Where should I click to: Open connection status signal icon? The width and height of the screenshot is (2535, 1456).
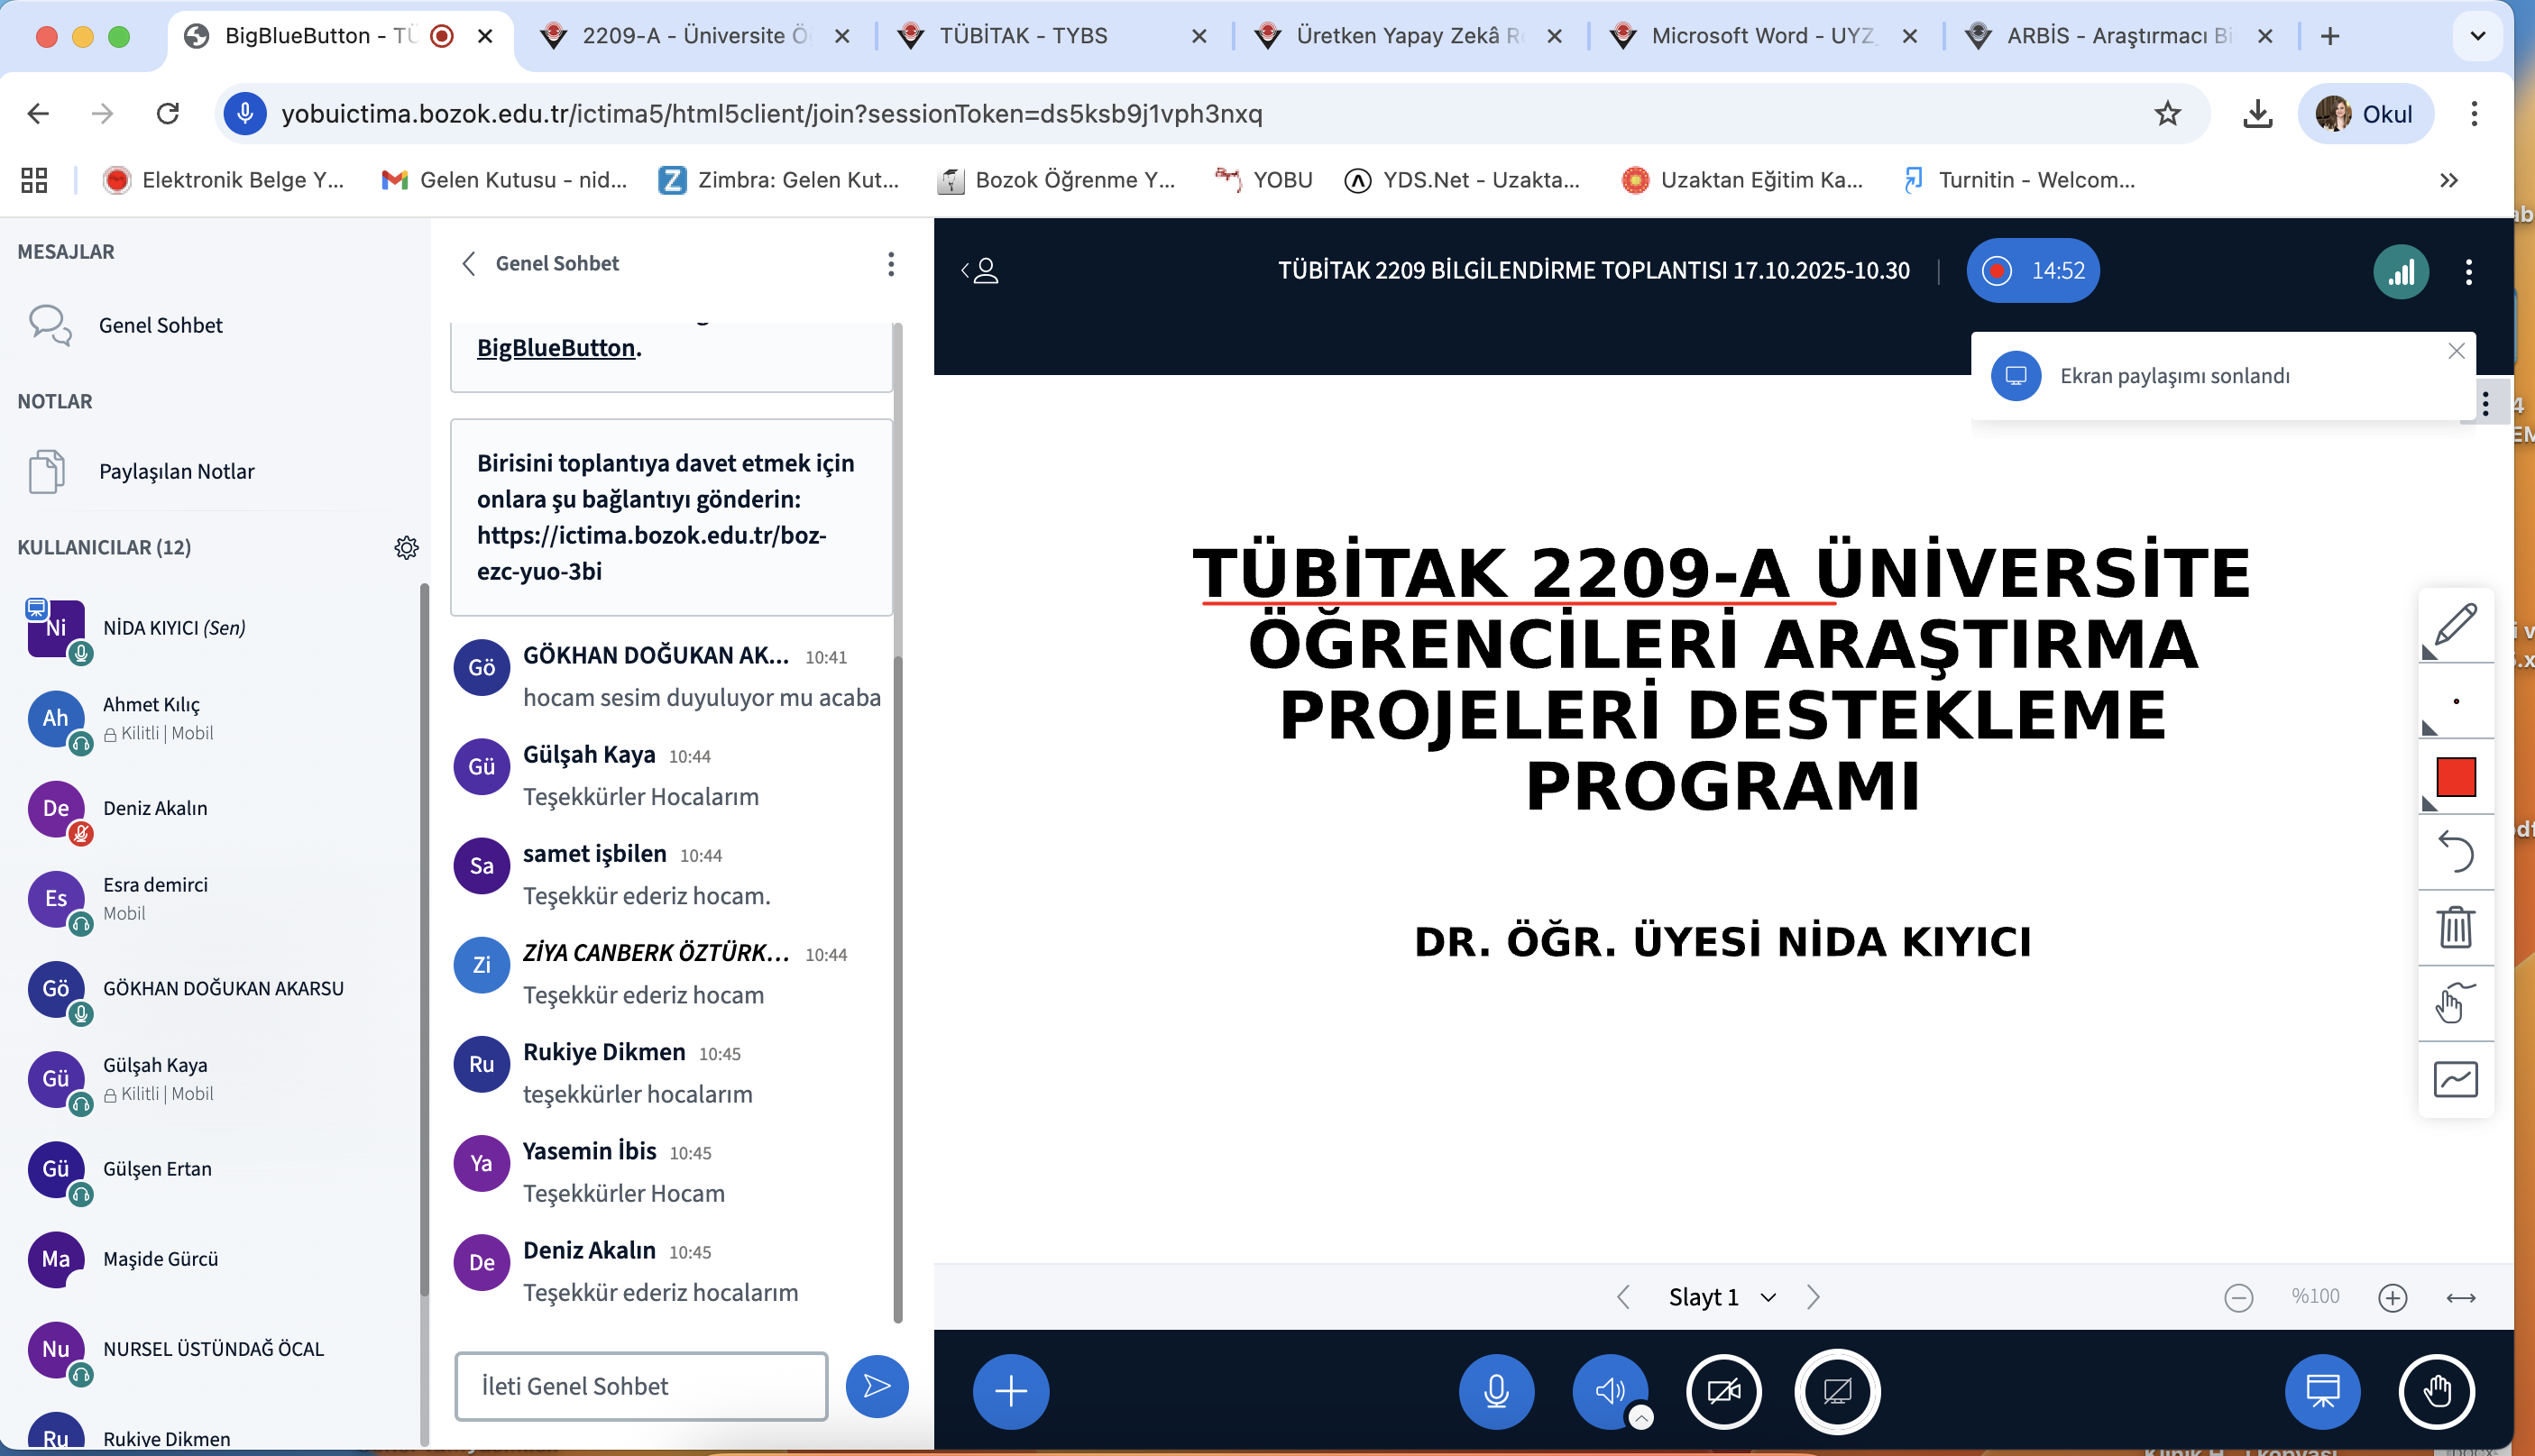tap(2400, 271)
